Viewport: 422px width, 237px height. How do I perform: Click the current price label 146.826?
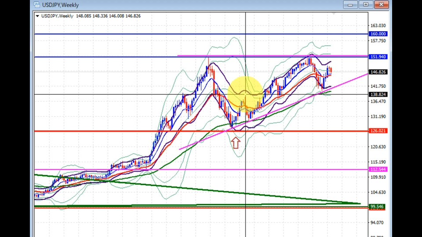pyautogui.click(x=378, y=72)
